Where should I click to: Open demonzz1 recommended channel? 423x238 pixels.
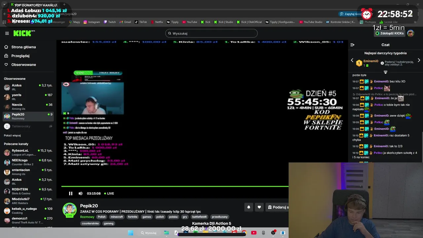pos(28,220)
